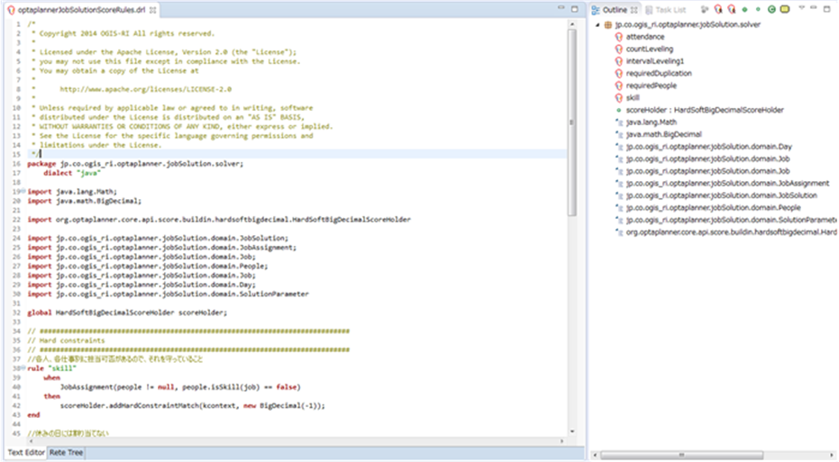Click the rule icon beside attendance
This screenshot has width=839, height=462.
tap(619, 37)
